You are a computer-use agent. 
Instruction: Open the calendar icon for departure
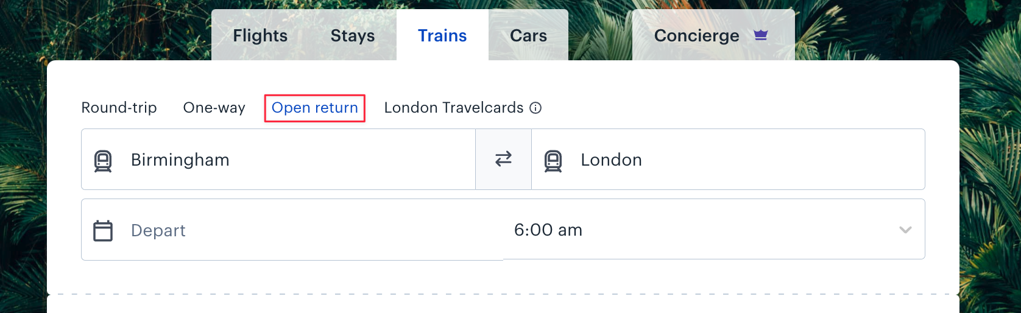103,231
